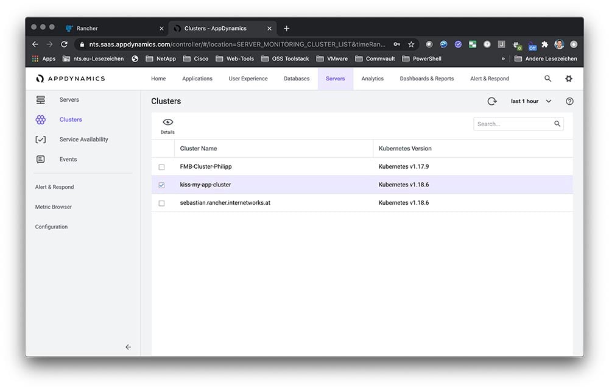Collapse sidebar with the left arrow

(x=128, y=347)
